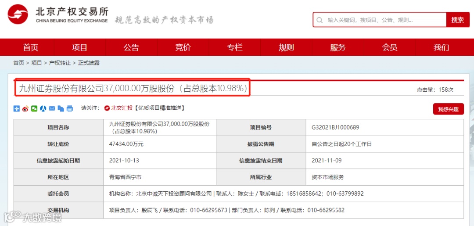474x226 pixels.
Task: Copy link using the copy icon
Action: (x=61, y=108)
